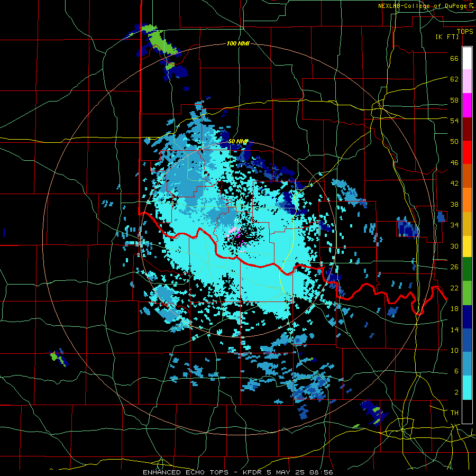Screen dimensions: 476x476
Task: Click the [K FT] units label
Action: pyautogui.click(x=447, y=36)
